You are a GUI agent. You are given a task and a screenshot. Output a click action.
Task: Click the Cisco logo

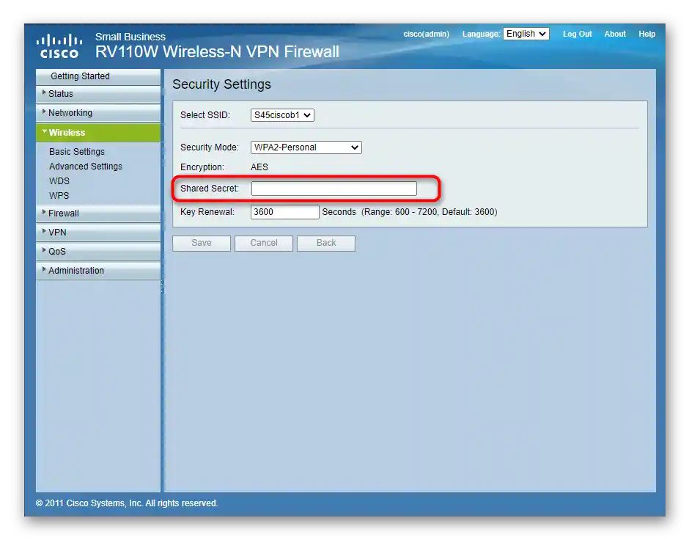point(59,45)
